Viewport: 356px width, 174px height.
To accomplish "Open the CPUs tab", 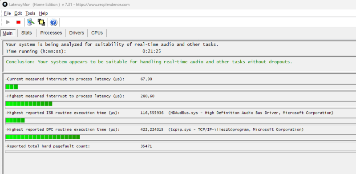I will tap(97, 33).
